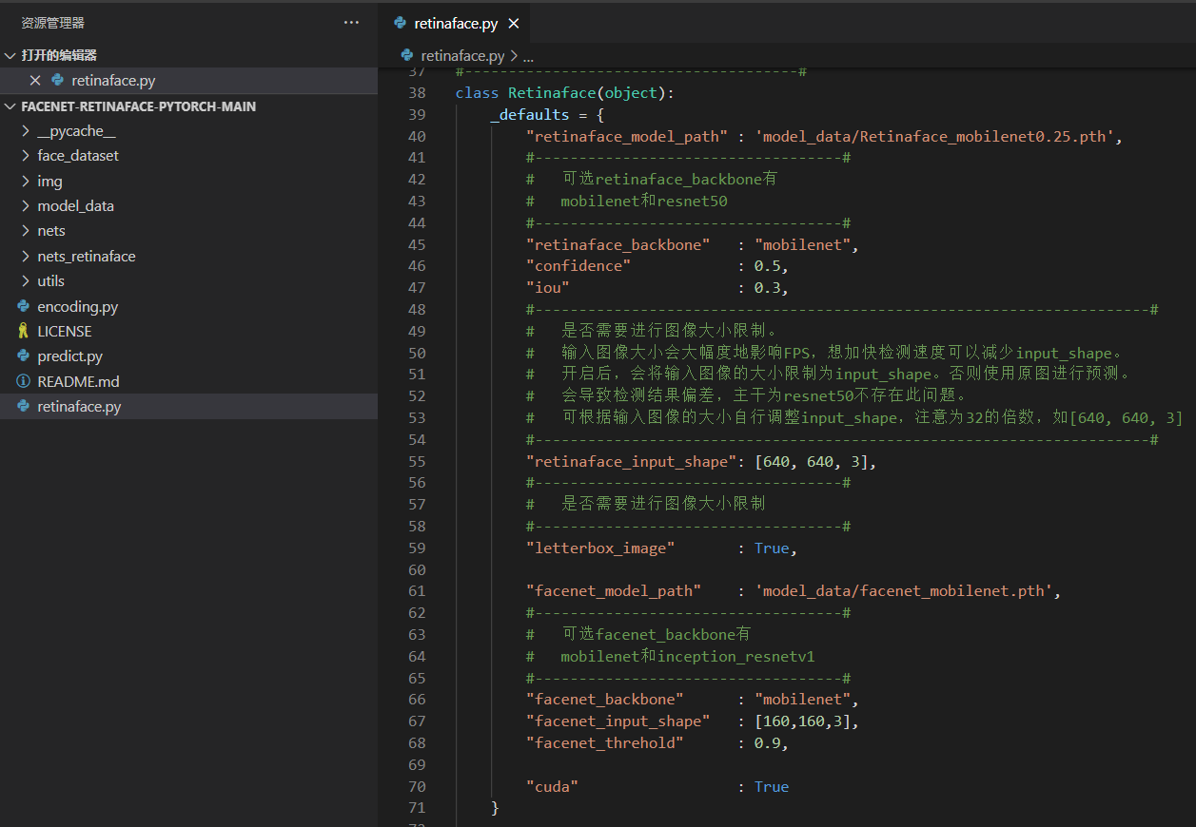Click the breadcrumb ellipsis after retinaface.py
The image size is (1196, 827).
click(529, 56)
